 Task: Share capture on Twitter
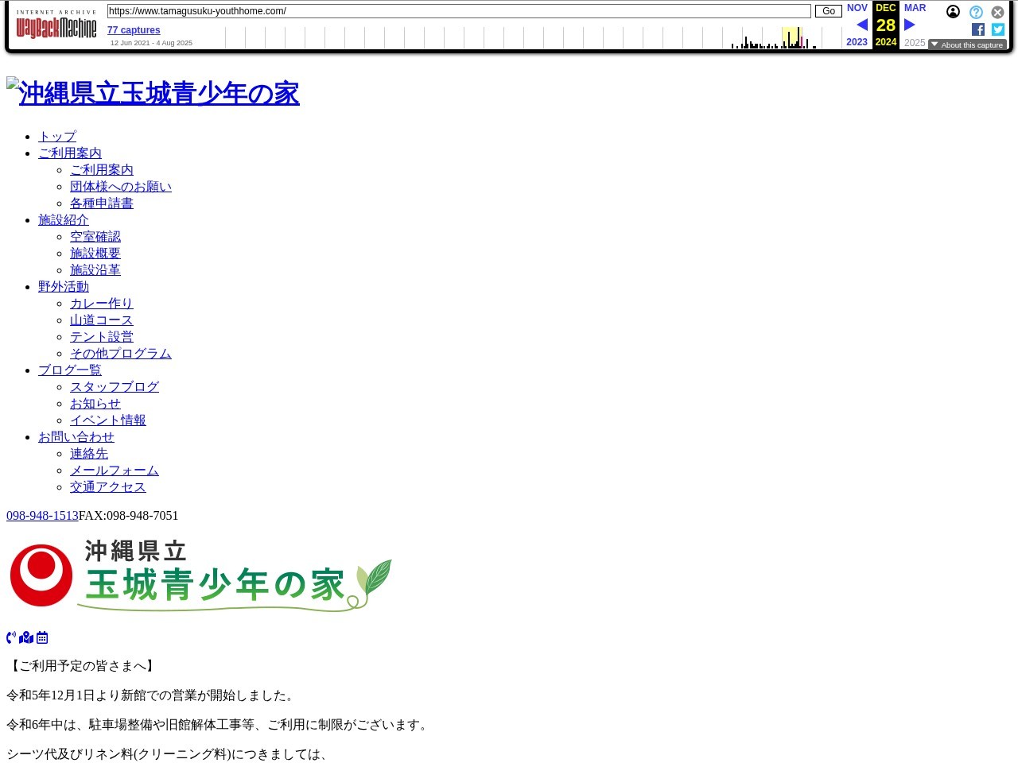pyautogui.click(x=998, y=29)
